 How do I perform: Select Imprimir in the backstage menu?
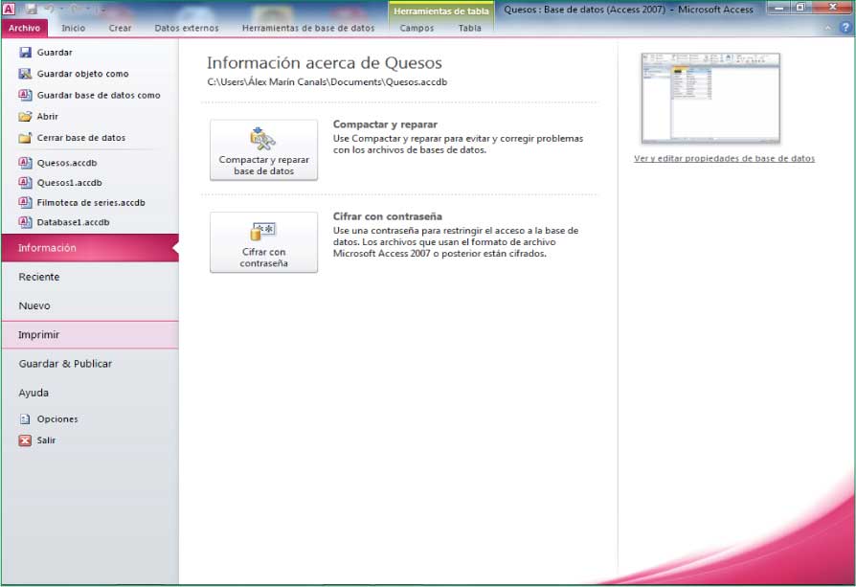pyautogui.click(x=39, y=335)
